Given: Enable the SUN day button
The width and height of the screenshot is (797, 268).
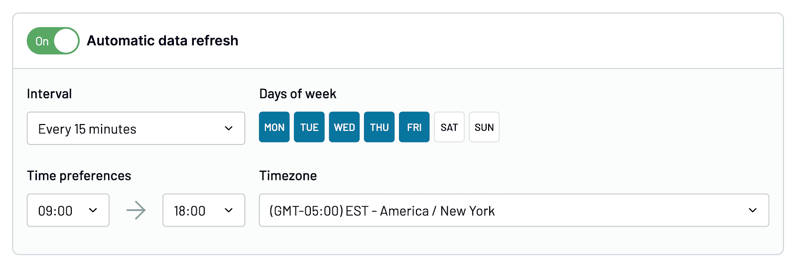Looking at the screenshot, I should 484,128.
